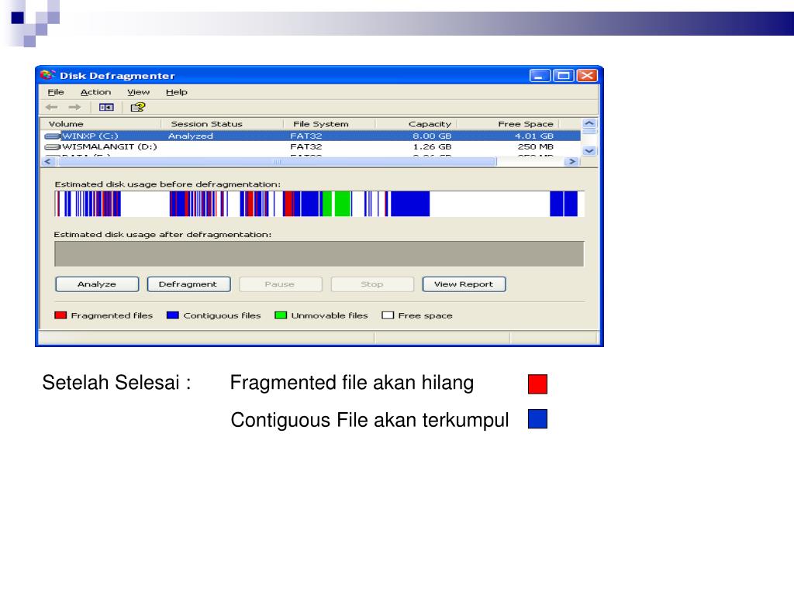Open the Action menu

click(95, 92)
